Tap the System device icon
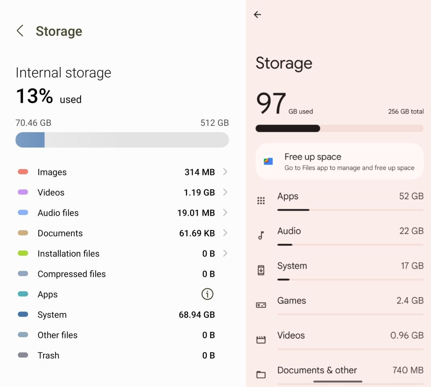The image size is (431, 387). tap(261, 270)
